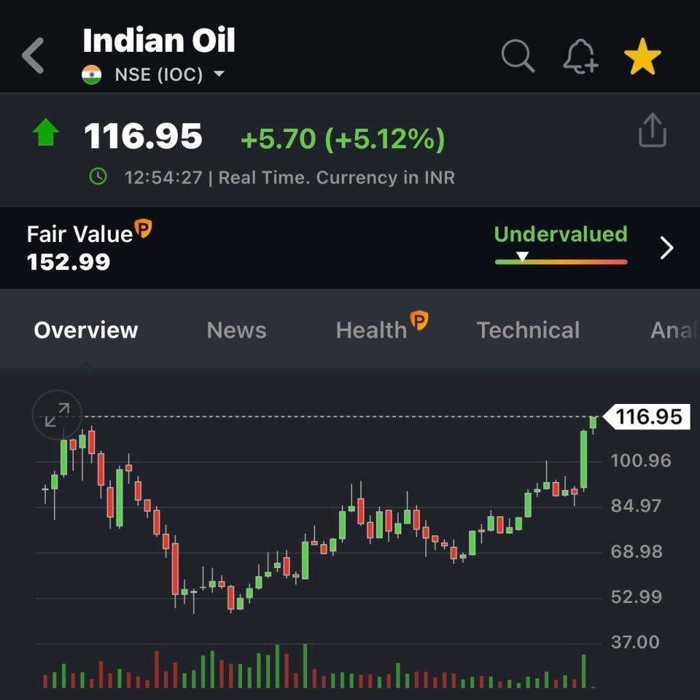Share Indian Oil quote via share icon
This screenshot has height=700, width=700.
[651, 130]
